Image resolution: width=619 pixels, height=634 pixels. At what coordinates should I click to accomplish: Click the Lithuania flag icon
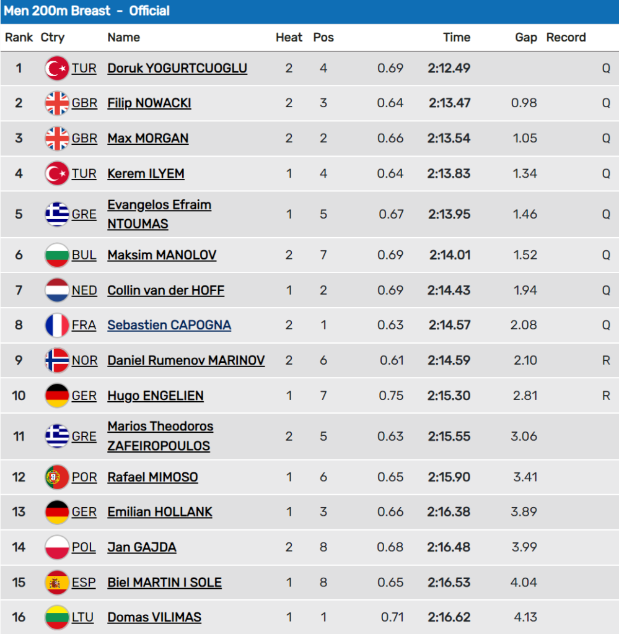[57, 617]
